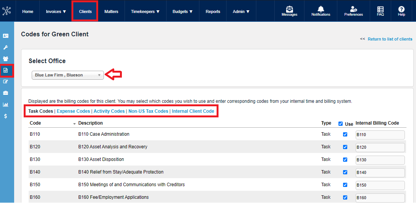Switch to Expense Codes tab
Viewport: 416px width, 203px height.
pyautogui.click(x=73, y=111)
